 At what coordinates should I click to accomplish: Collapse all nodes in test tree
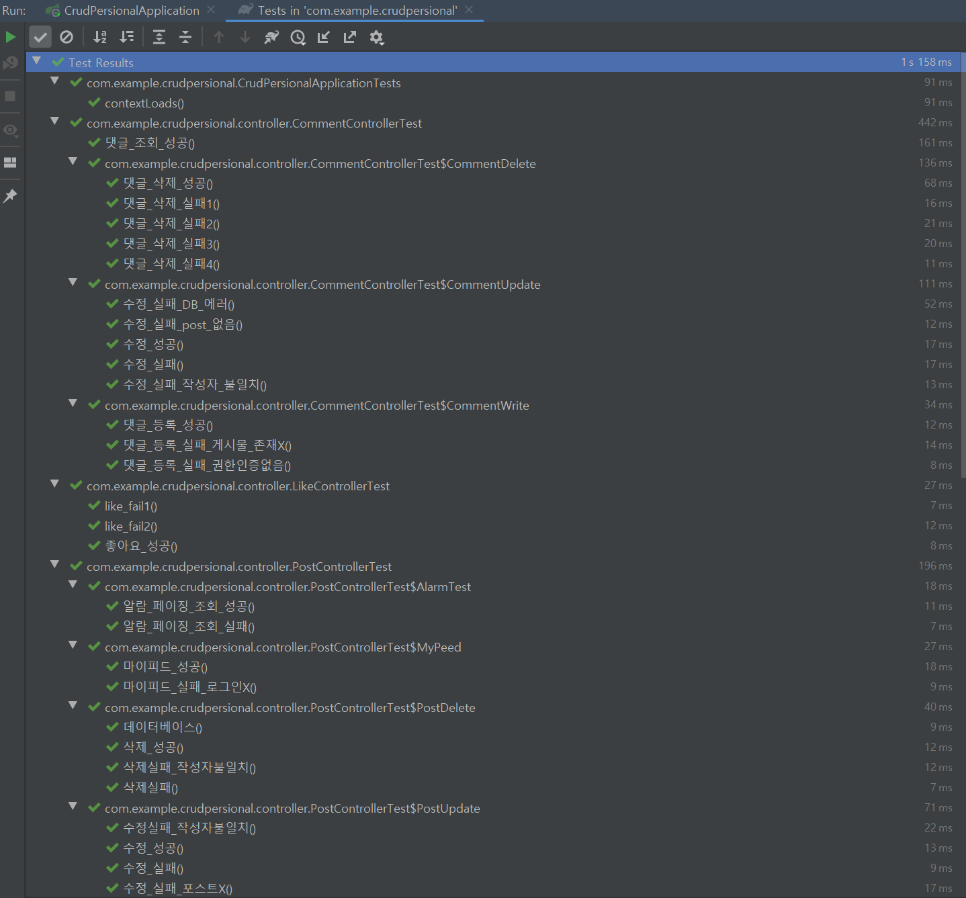(x=185, y=37)
